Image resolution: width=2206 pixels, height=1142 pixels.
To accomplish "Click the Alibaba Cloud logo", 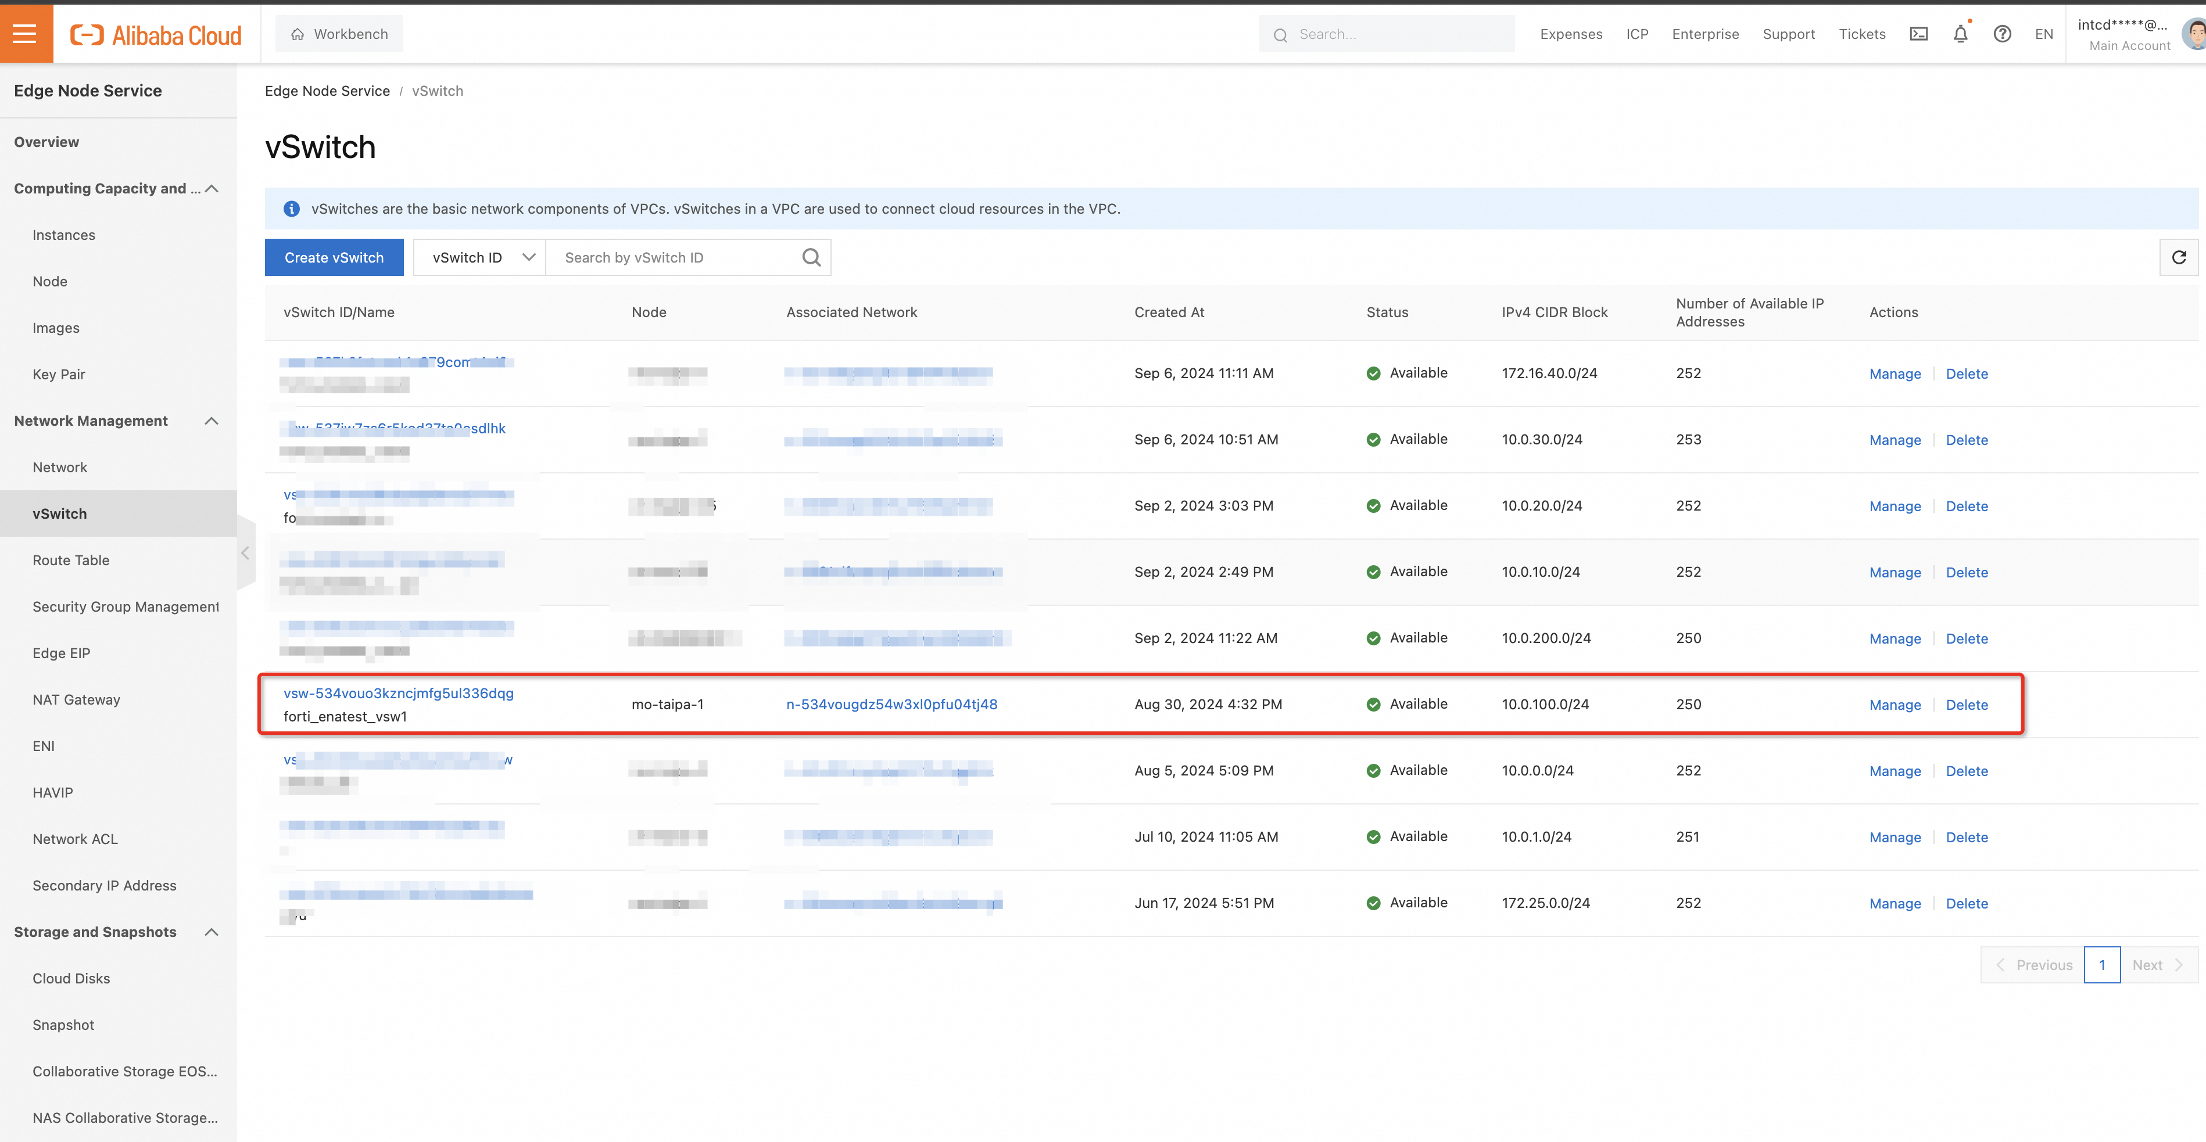I will 156,34.
